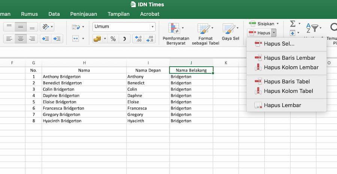
Task: Click the merge cells icon
Action: pos(76,39)
